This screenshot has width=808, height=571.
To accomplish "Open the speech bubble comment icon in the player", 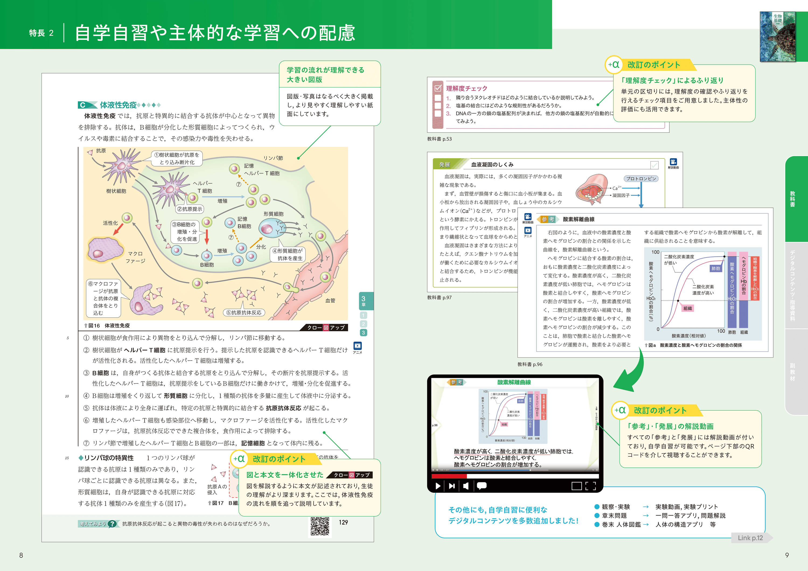I will (481, 485).
